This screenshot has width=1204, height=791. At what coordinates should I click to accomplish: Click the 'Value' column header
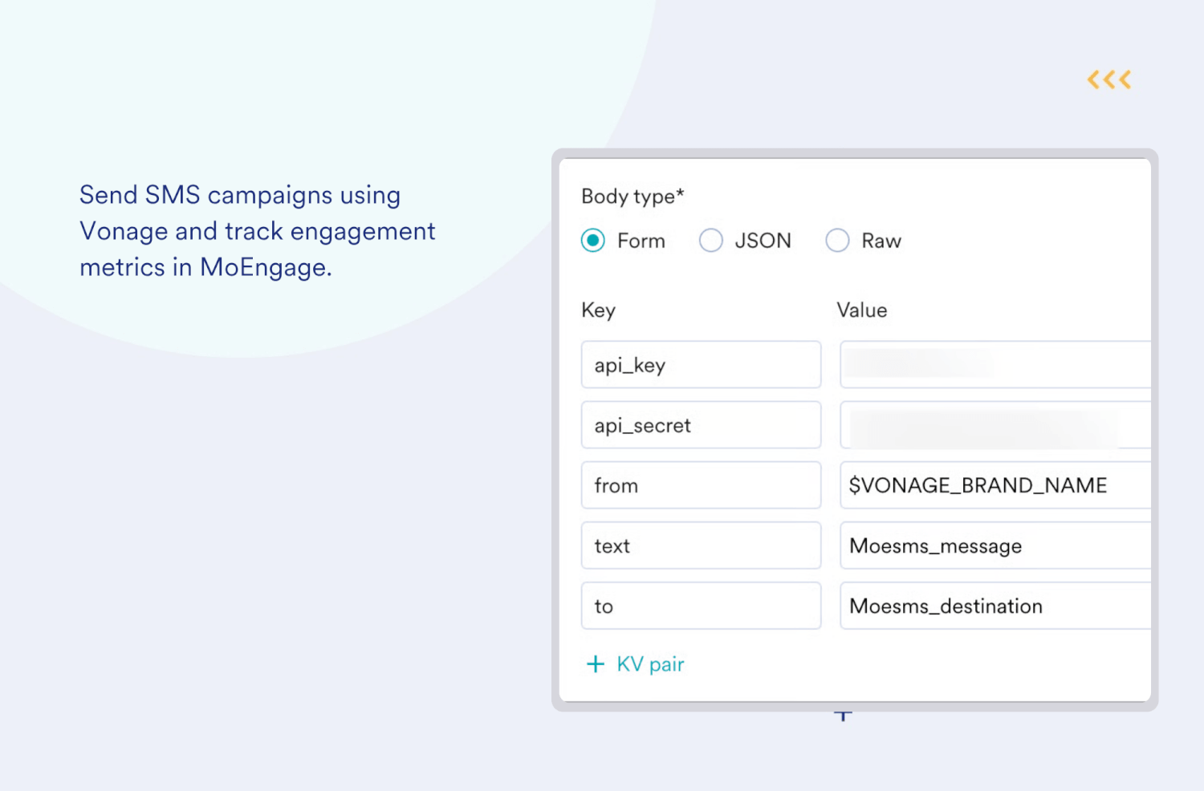(x=862, y=310)
